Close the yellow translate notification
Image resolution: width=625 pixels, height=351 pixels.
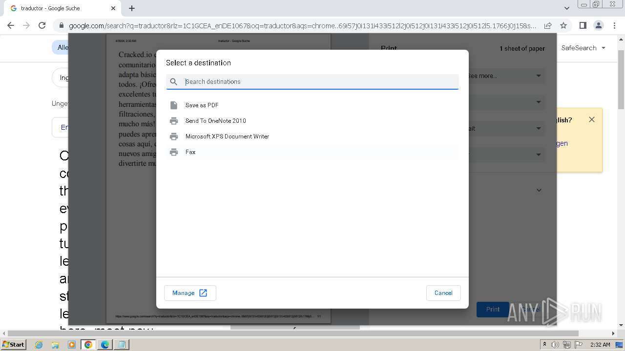pos(592,119)
